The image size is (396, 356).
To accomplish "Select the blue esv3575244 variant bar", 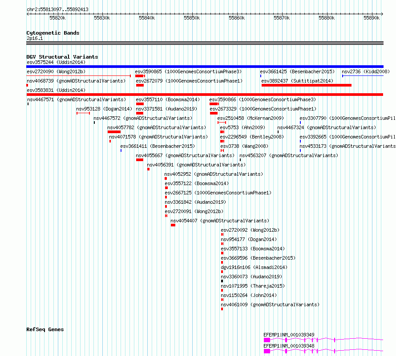I will click(x=205, y=67).
